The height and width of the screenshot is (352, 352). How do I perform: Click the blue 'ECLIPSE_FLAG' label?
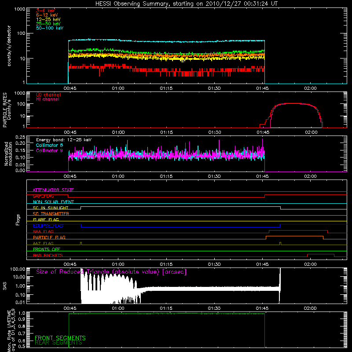[48, 226]
